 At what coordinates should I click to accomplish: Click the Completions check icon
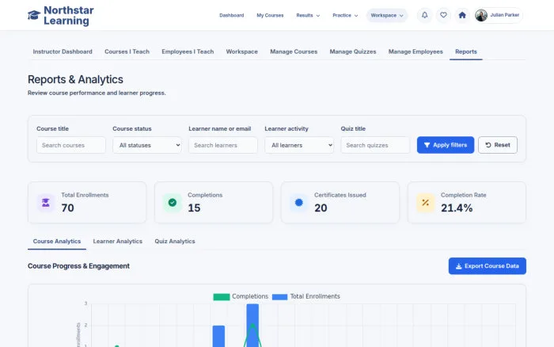click(x=173, y=203)
